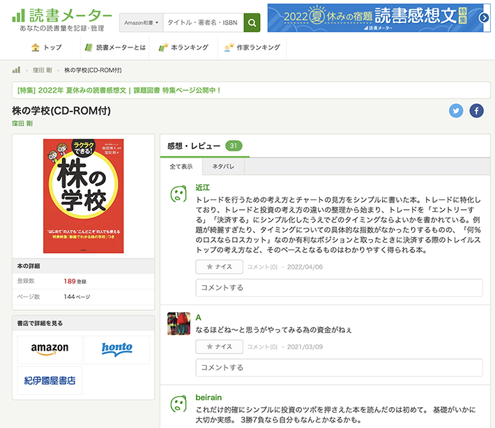Click the ad banner's right arrow
495x428 pixels.
pos(485,18)
